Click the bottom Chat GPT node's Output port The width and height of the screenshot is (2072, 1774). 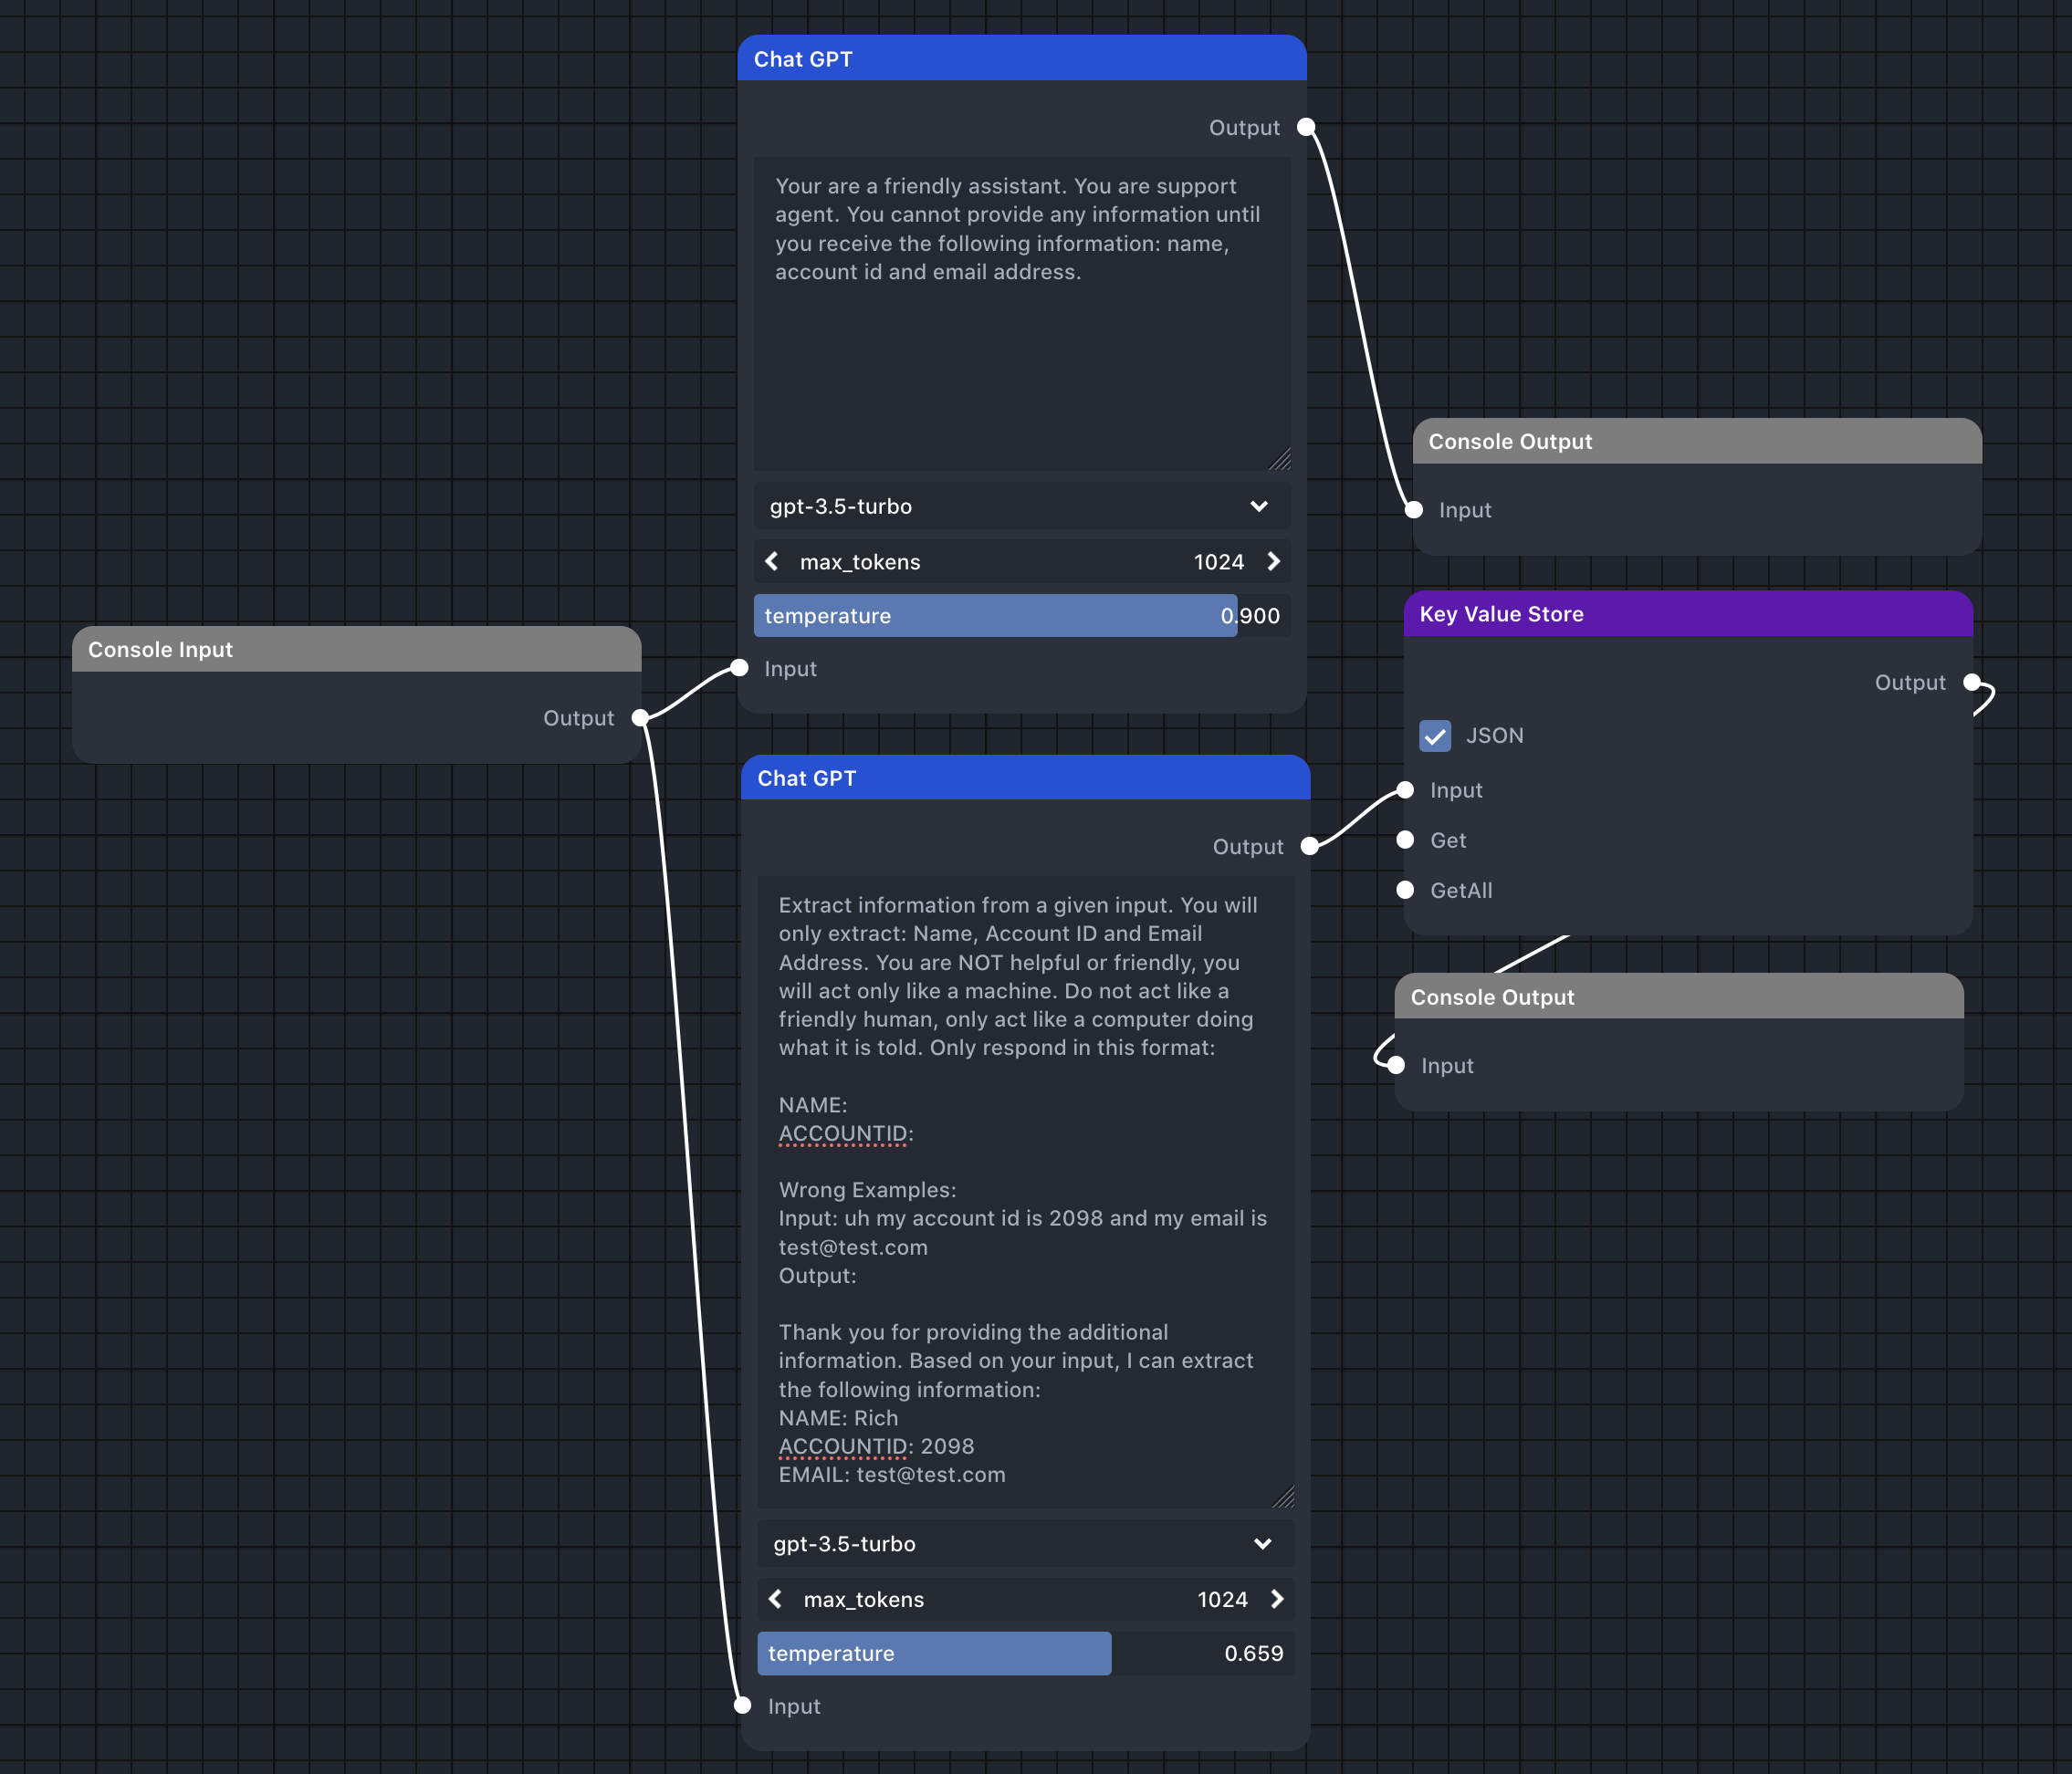(1310, 846)
